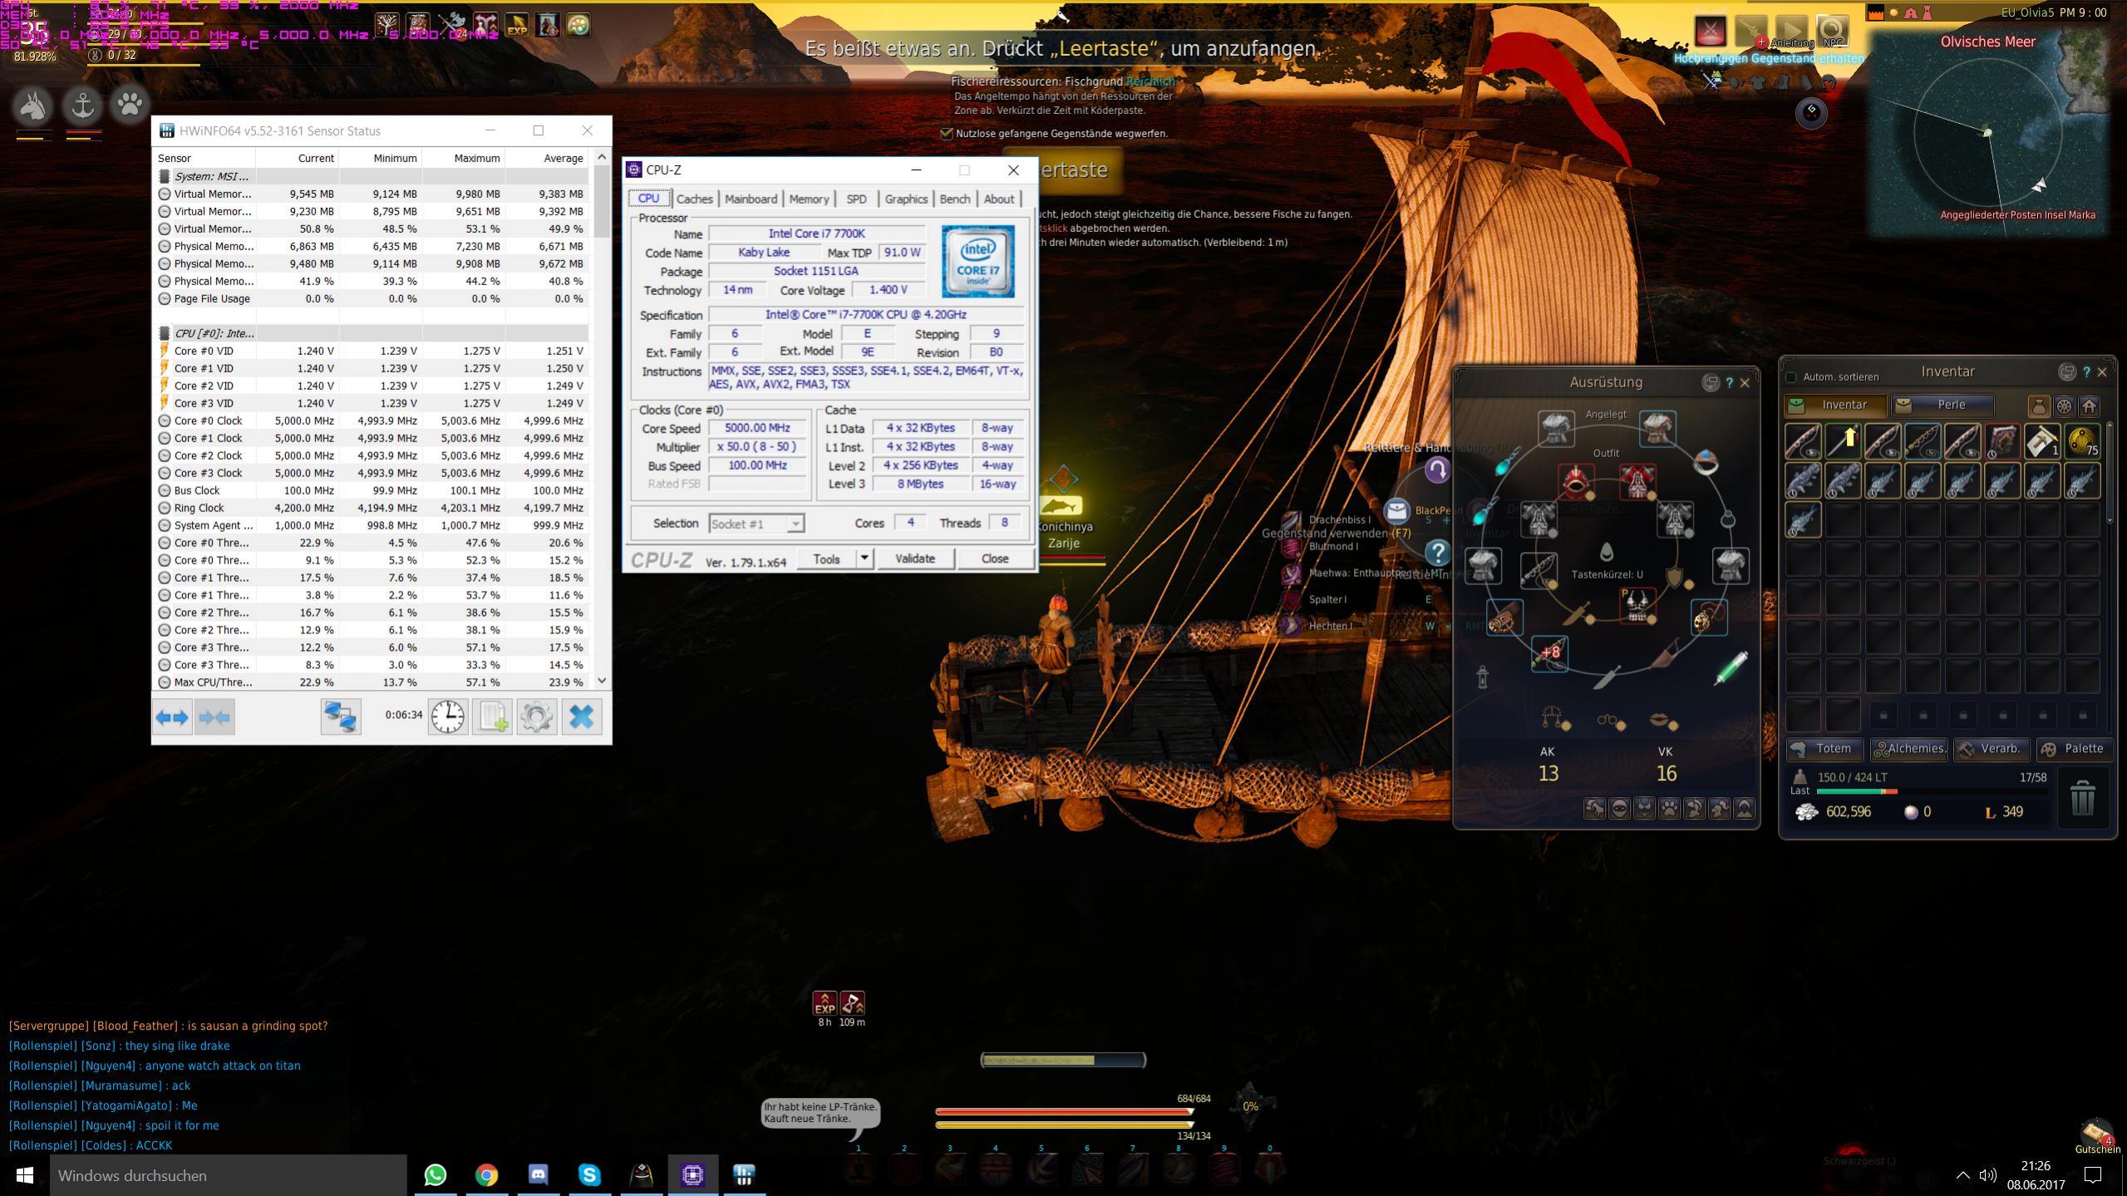Click the HWiNFO remote monitoring computers icon
This screenshot has height=1196, width=2127.
coord(341,716)
